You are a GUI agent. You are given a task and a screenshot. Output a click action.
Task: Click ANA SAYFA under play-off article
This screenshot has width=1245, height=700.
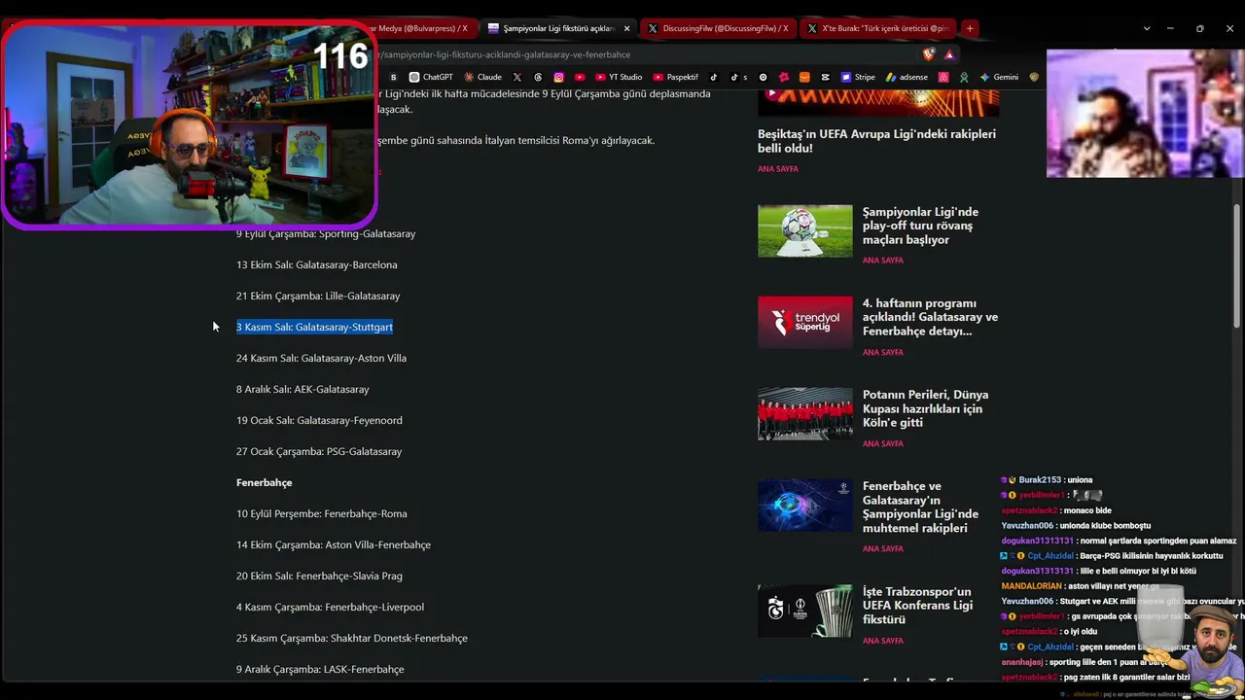[x=883, y=261]
